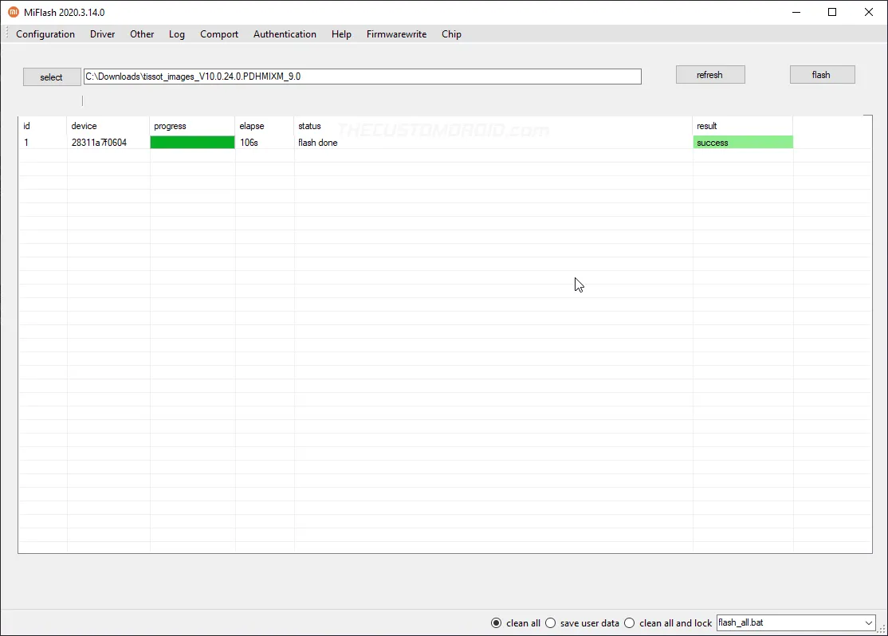Click the flash button to start flashing

coord(822,74)
